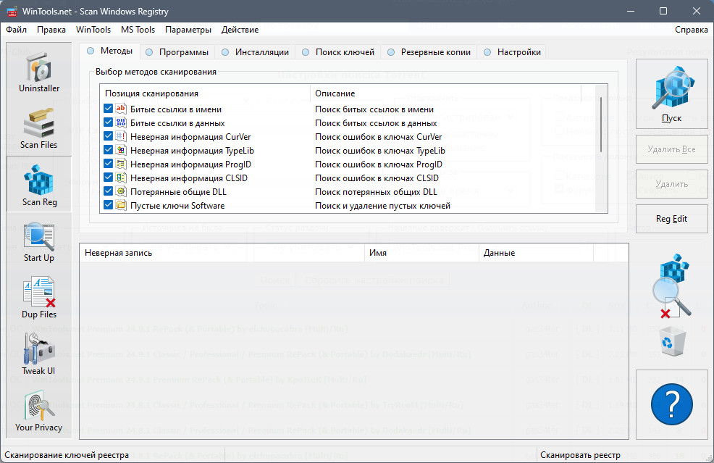
Task: Toggle Неверная информация TypeLib checkbox
Action: [108, 149]
